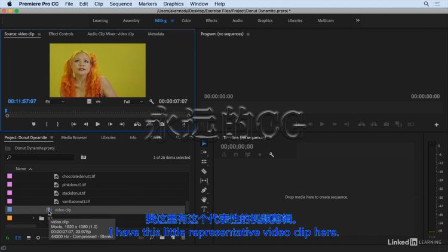Show overflow workspaces chevron
Viewport: 448px width, 252px height.
[x=358, y=20]
